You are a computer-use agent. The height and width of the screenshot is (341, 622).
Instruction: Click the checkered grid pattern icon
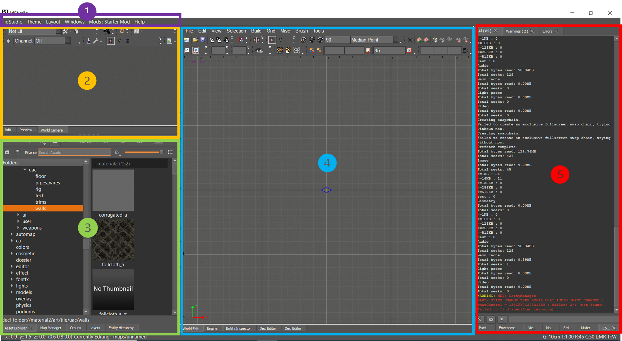point(297,50)
